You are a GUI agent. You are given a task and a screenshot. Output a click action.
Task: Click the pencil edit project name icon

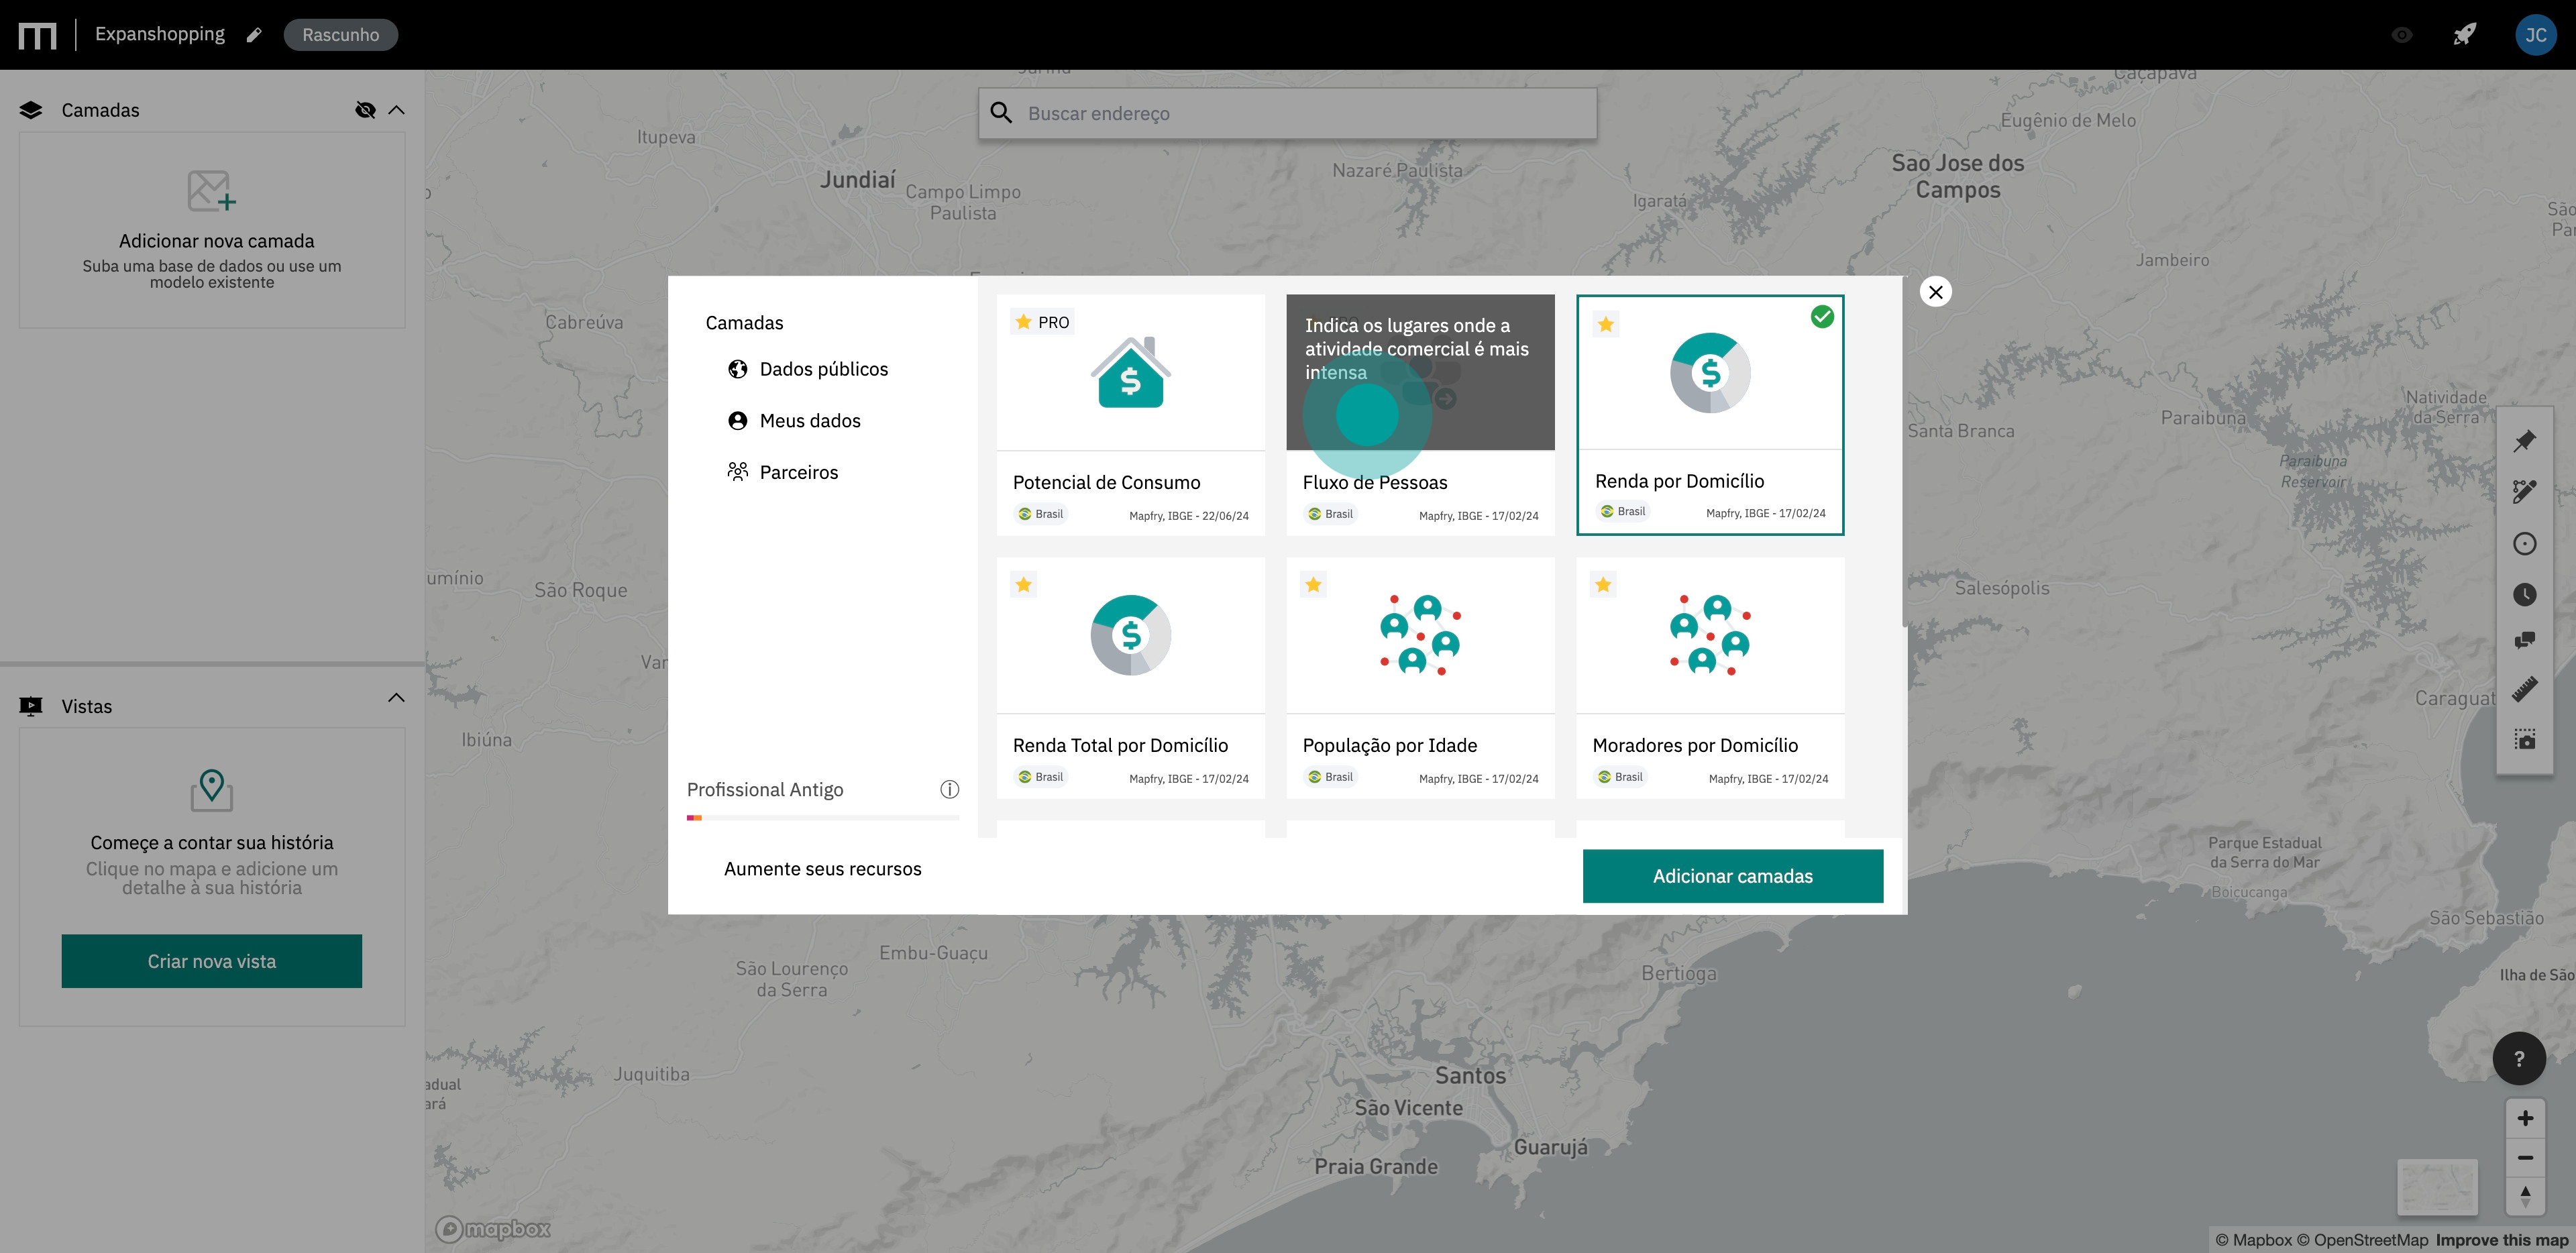coord(254,35)
